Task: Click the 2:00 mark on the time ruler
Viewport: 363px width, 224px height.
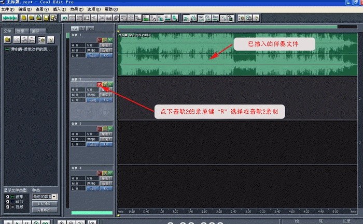Action: pos(204,211)
